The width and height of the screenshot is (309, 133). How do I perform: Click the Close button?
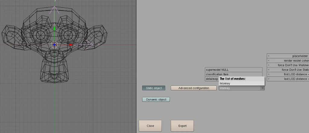coord(150,126)
